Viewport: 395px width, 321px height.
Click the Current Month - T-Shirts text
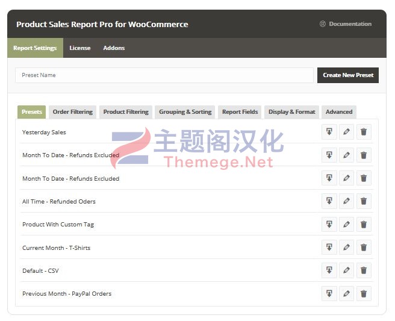[x=57, y=248]
